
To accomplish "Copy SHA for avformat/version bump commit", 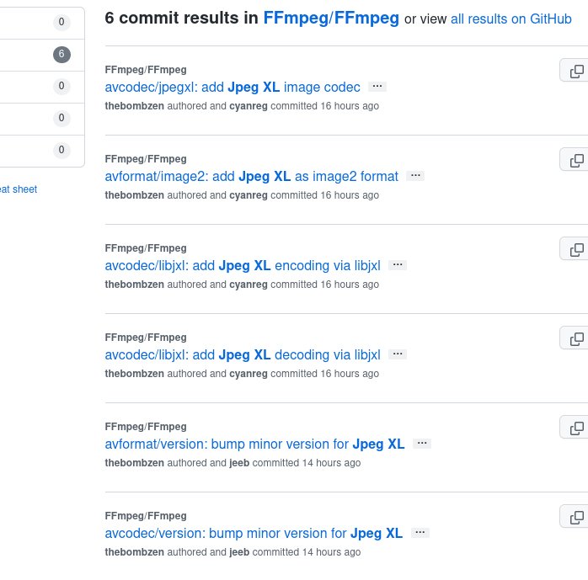I will [576, 428].
